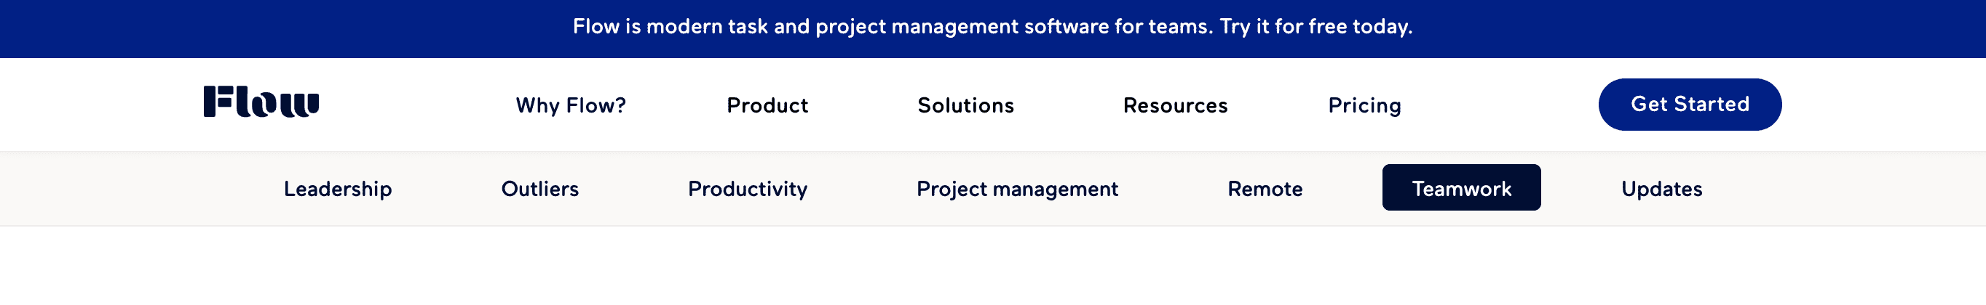Open the Productivity category
The image size is (1986, 305).
747,188
